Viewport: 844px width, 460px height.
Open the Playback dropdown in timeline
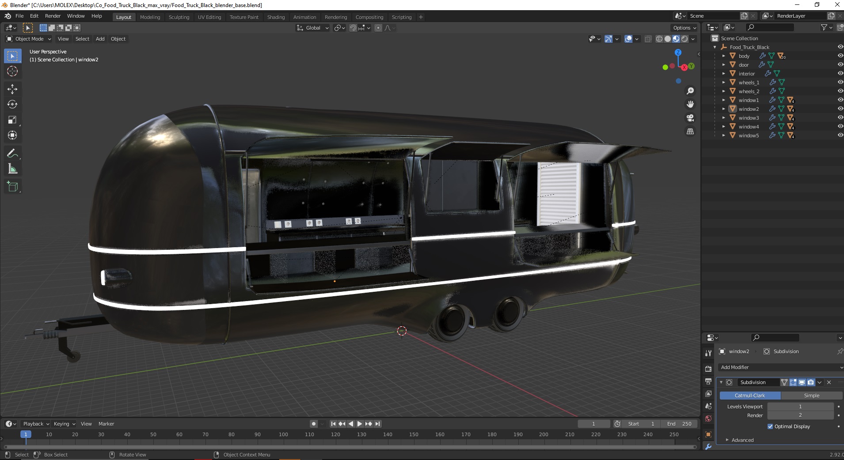pyautogui.click(x=36, y=424)
